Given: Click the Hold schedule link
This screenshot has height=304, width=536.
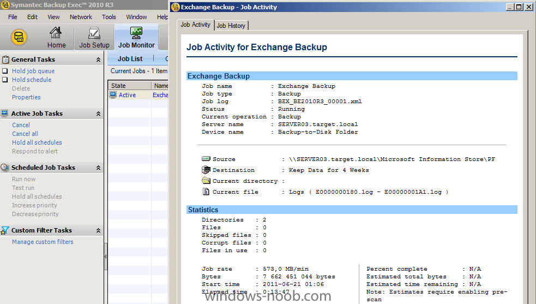Looking at the screenshot, I should (x=32, y=80).
